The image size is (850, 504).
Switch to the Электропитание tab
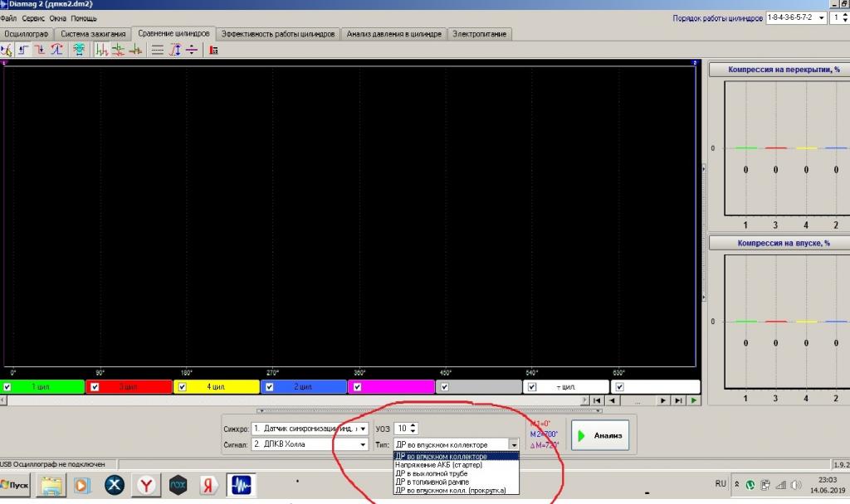(480, 34)
